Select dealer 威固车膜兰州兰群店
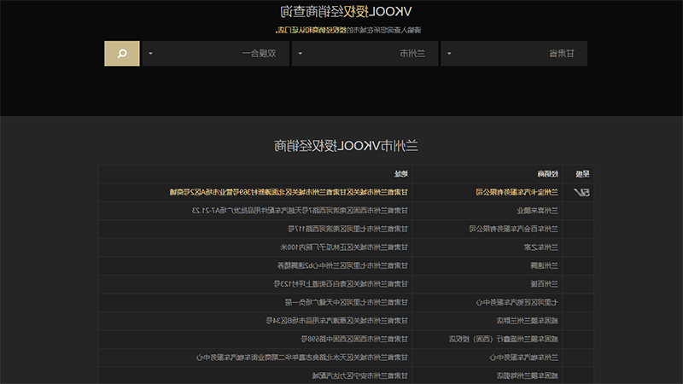Viewport: 683px width, 384px height. (527, 321)
